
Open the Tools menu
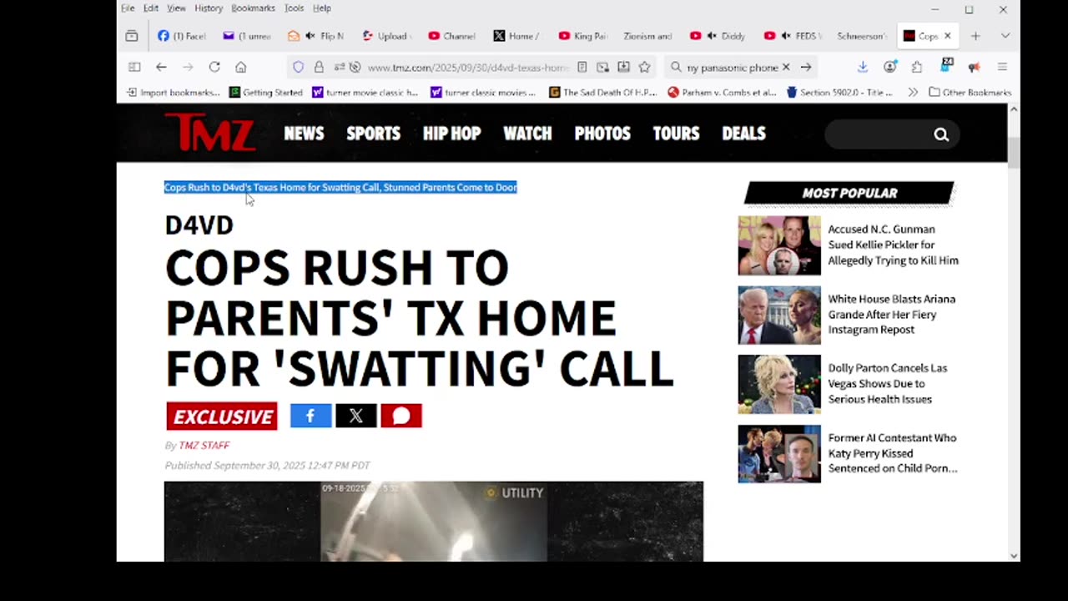point(294,8)
